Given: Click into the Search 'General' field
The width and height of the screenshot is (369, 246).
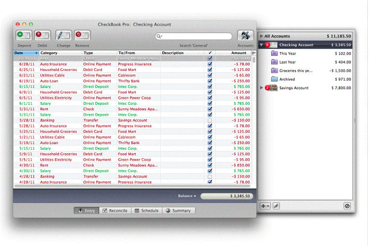Looking at the screenshot, I should coord(193,36).
